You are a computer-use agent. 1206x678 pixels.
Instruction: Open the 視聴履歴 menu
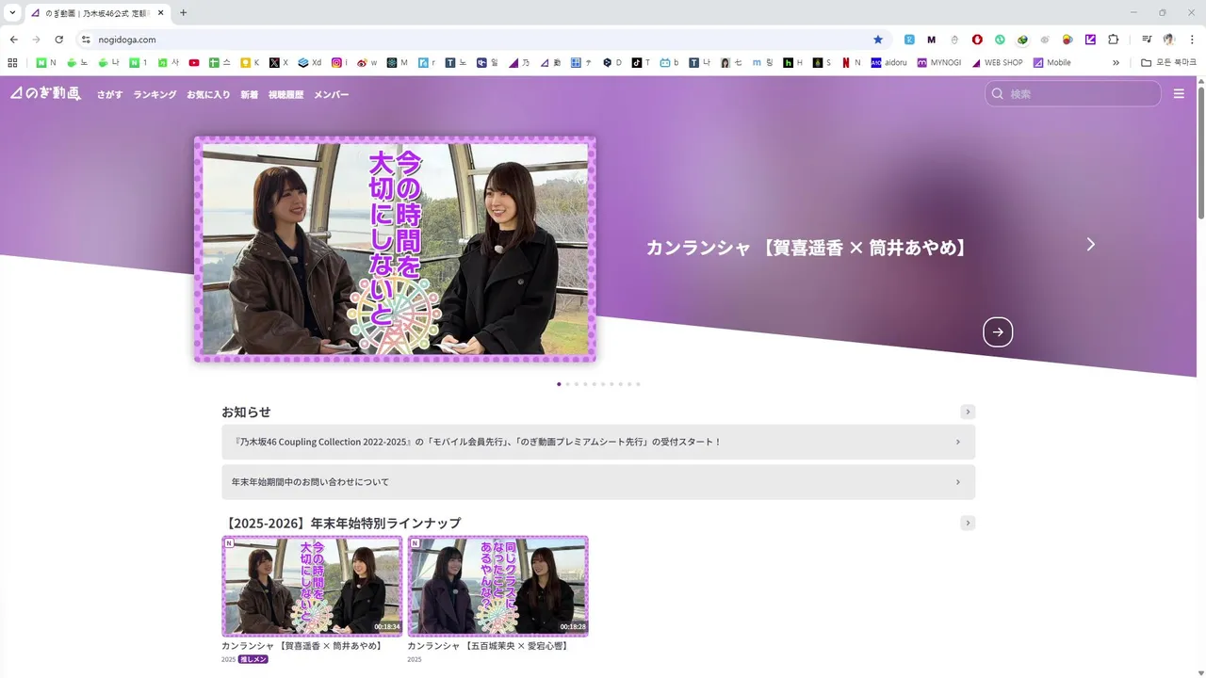[x=285, y=94]
